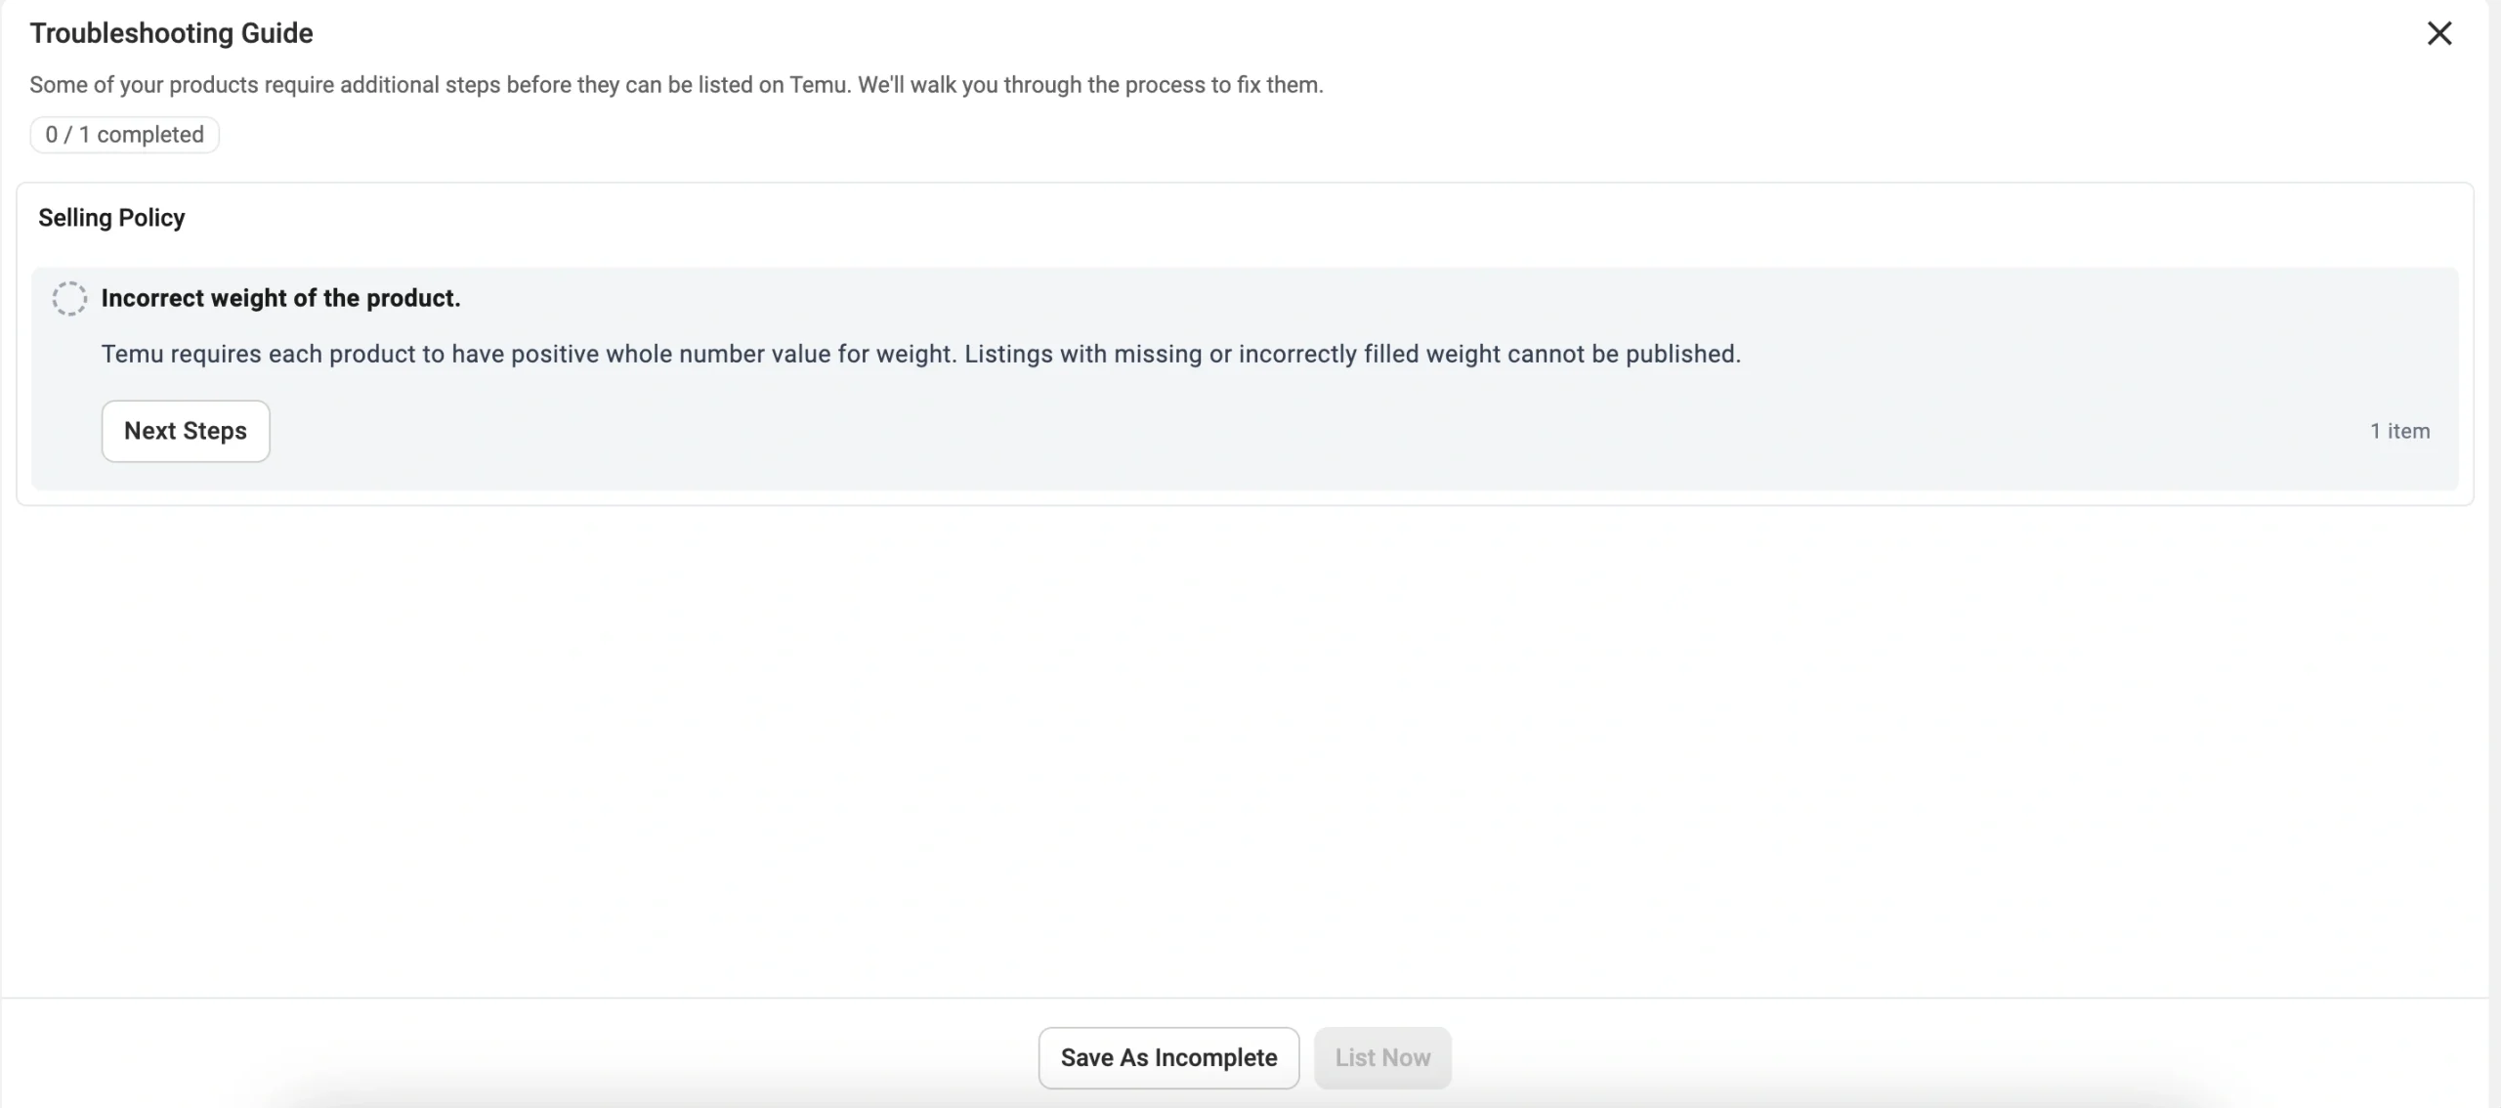
Task: Click the Temu weight requirement description text
Action: [x=920, y=354]
